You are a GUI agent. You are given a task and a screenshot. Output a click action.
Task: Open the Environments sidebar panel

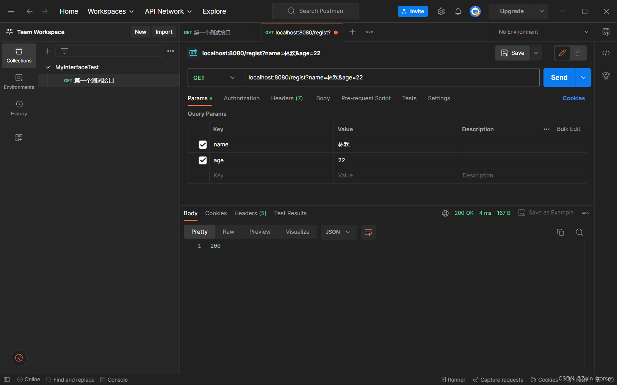(19, 82)
